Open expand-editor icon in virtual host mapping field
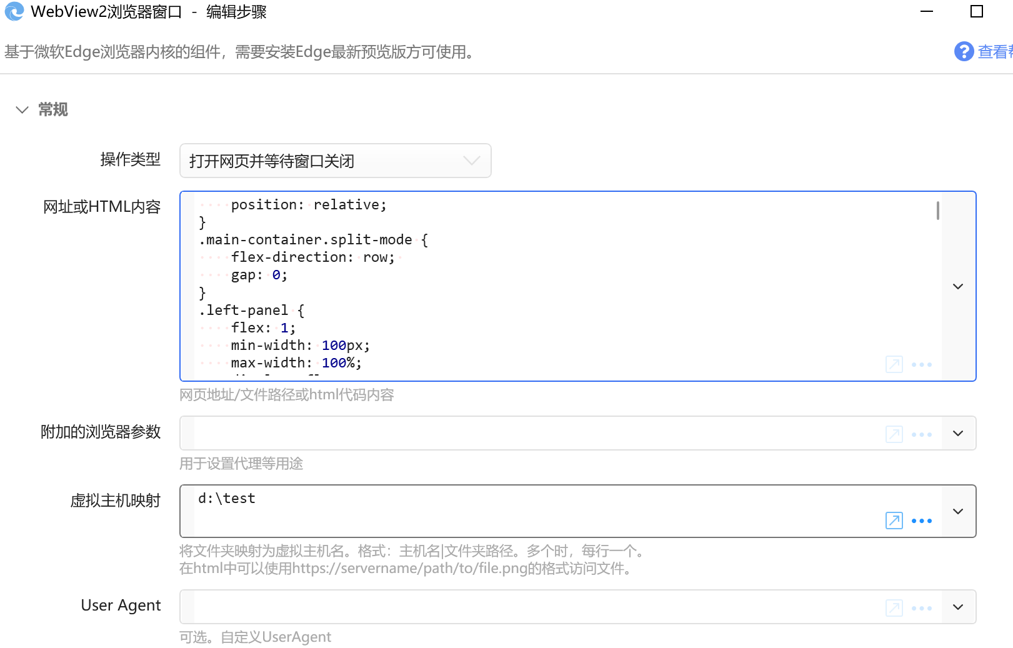The height and width of the screenshot is (648, 1013). tap(894, 521)
